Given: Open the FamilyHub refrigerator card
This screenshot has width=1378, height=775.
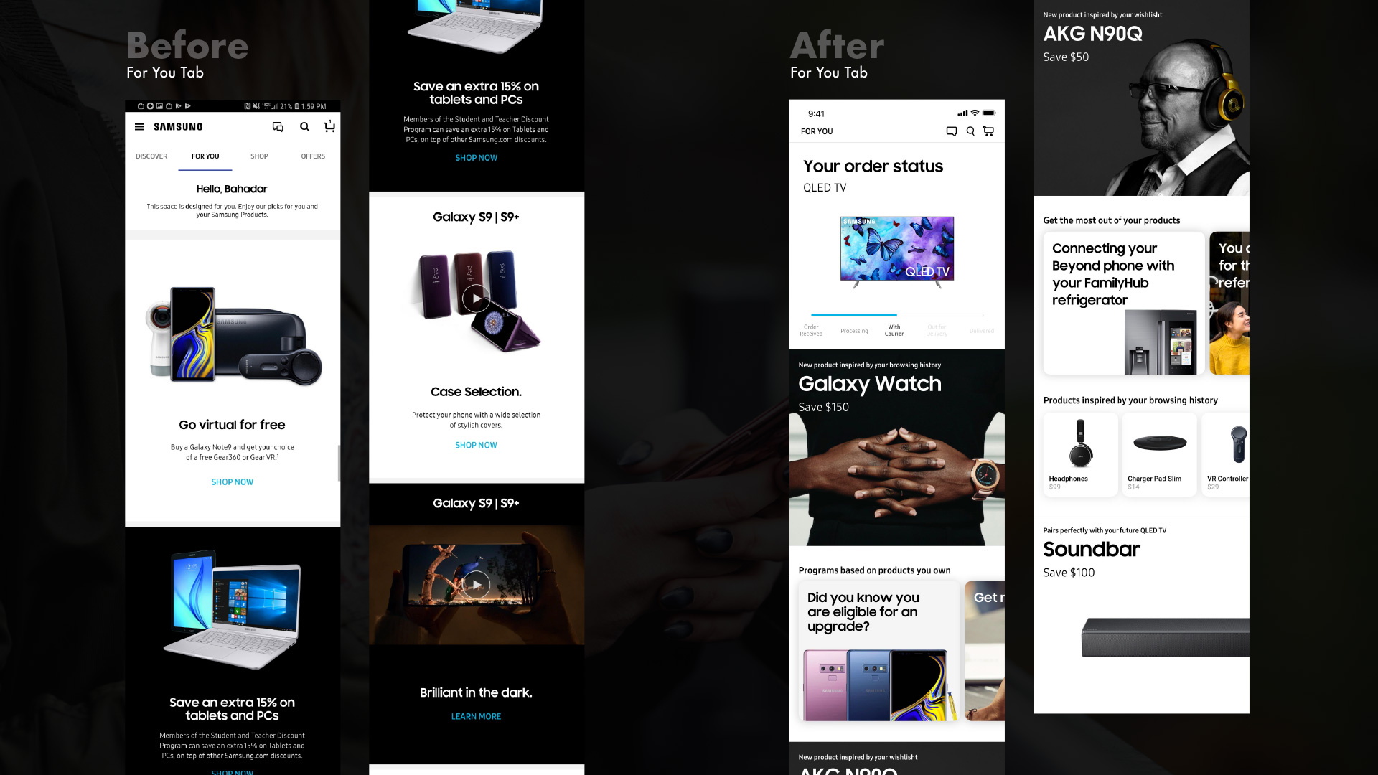Looking at the screenshot, I should click(x=1124, y=303).
